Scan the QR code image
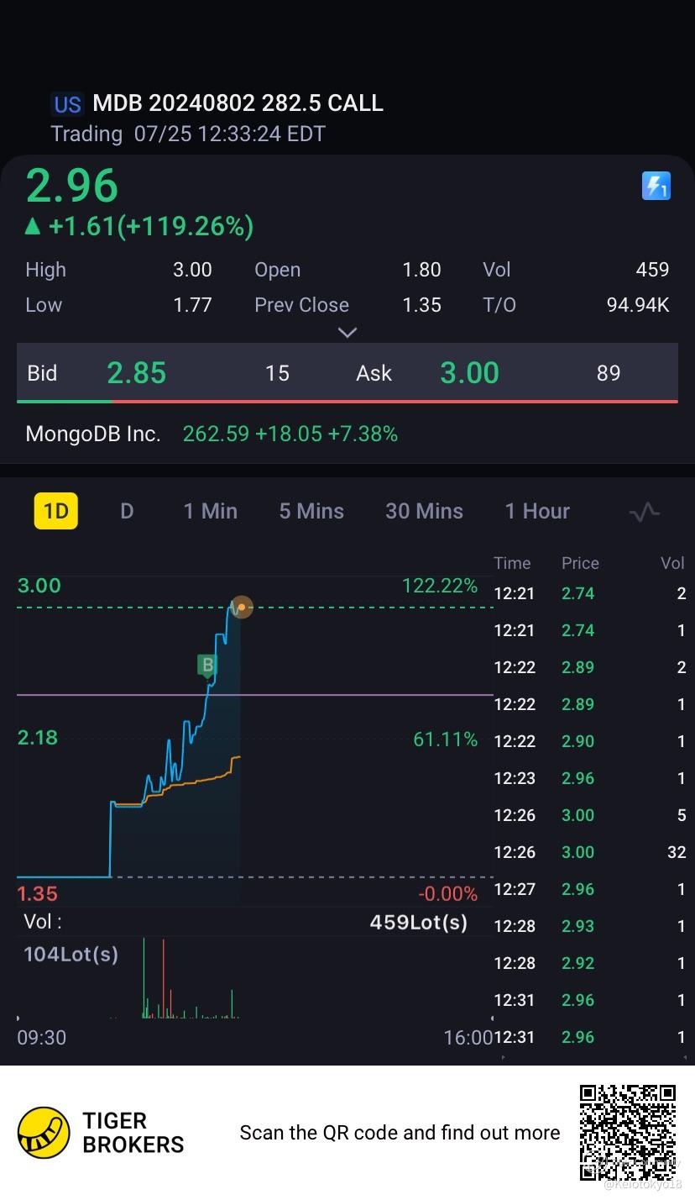This screenshot has width=695, height=1200. pyautogui.click(x=627, y=1131)
